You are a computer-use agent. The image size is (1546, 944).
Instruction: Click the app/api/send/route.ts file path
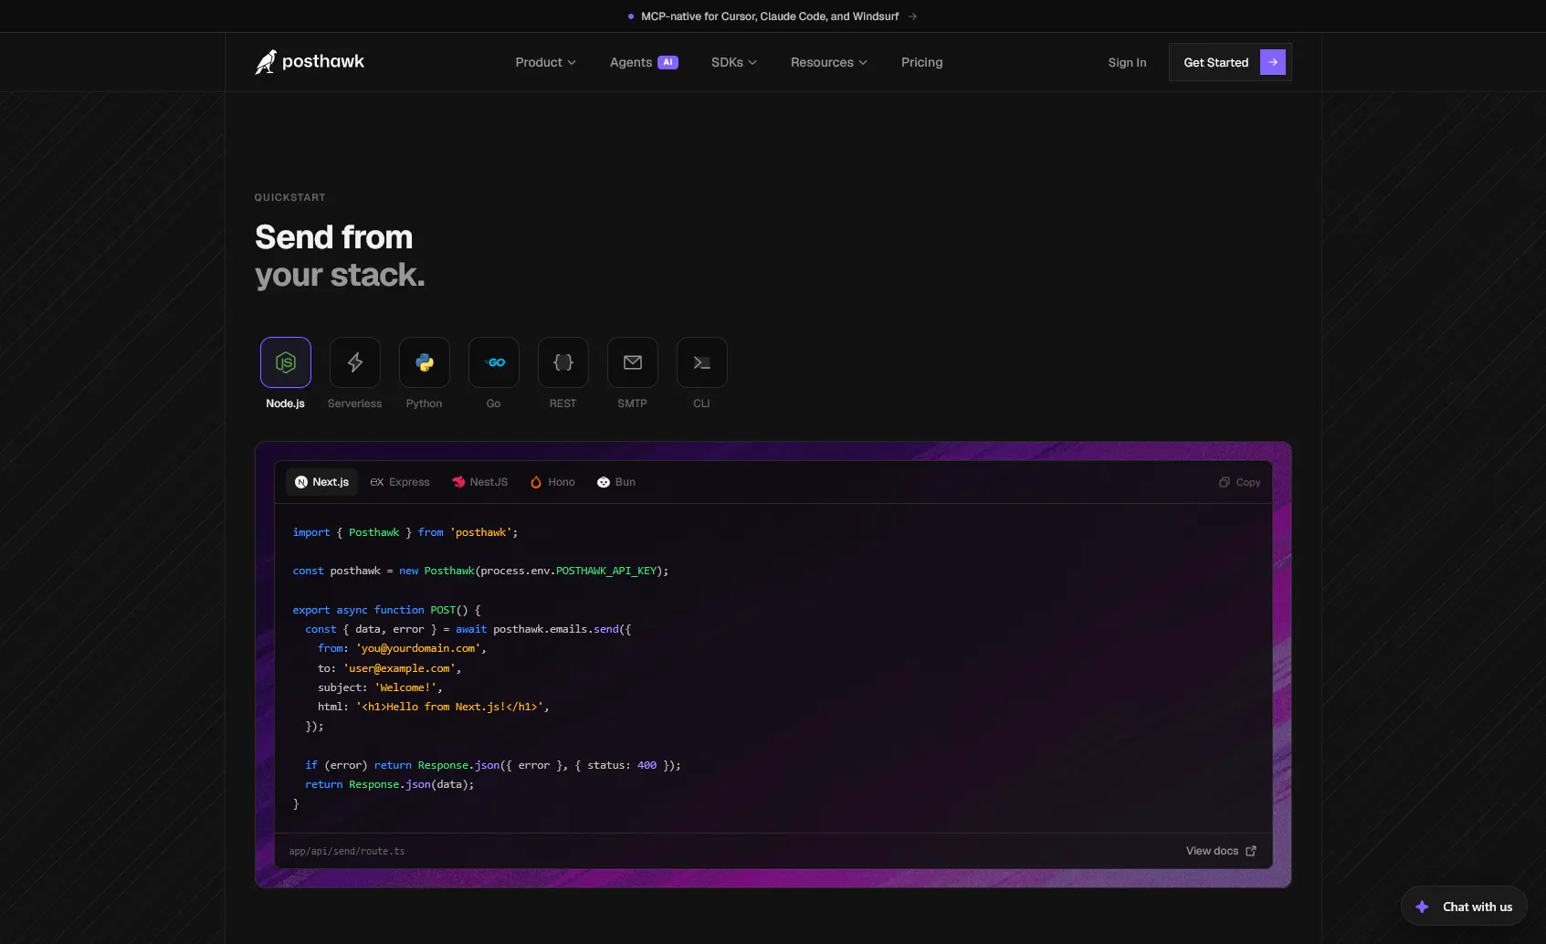click(347, 851)
